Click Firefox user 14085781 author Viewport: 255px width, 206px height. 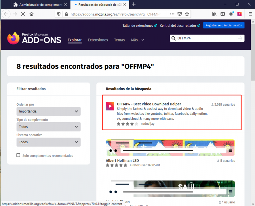pyautogui.click(x=145, y=165)
